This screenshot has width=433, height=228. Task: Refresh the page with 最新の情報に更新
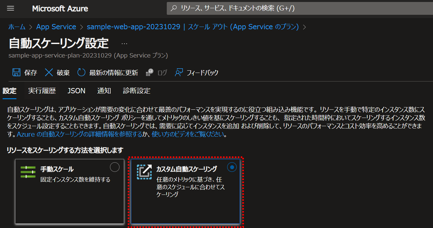(x=81, y=72)
